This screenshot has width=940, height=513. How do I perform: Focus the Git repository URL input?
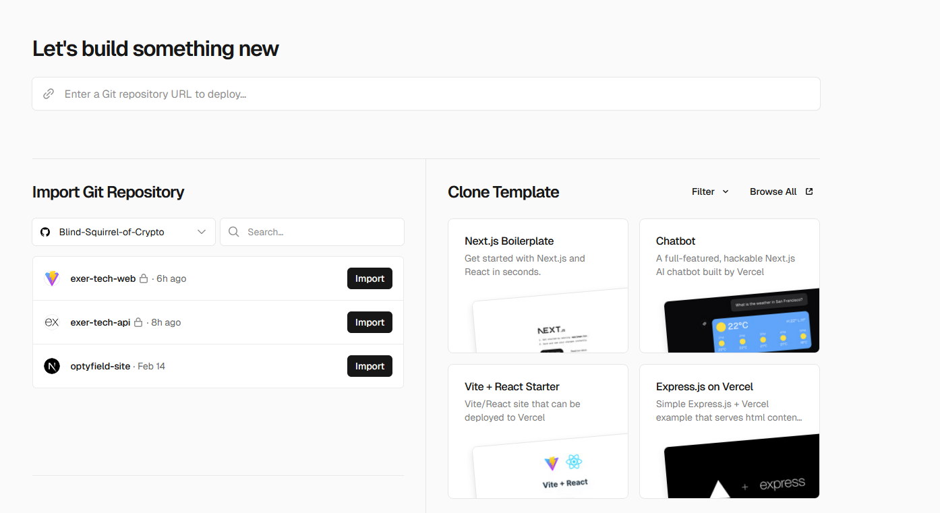click(x=426, y=94)
